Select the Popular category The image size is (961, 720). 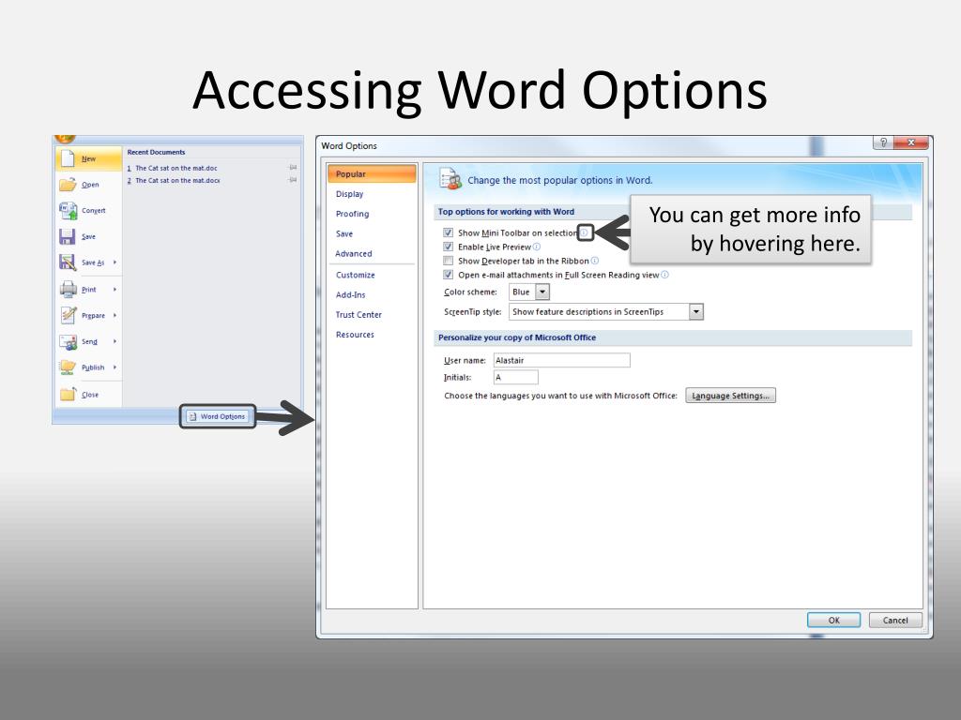(372, 173)
